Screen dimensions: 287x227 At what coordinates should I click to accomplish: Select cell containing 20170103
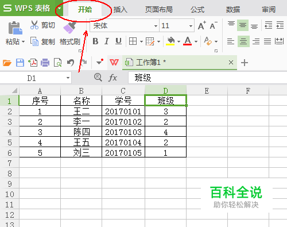(123, 132)
